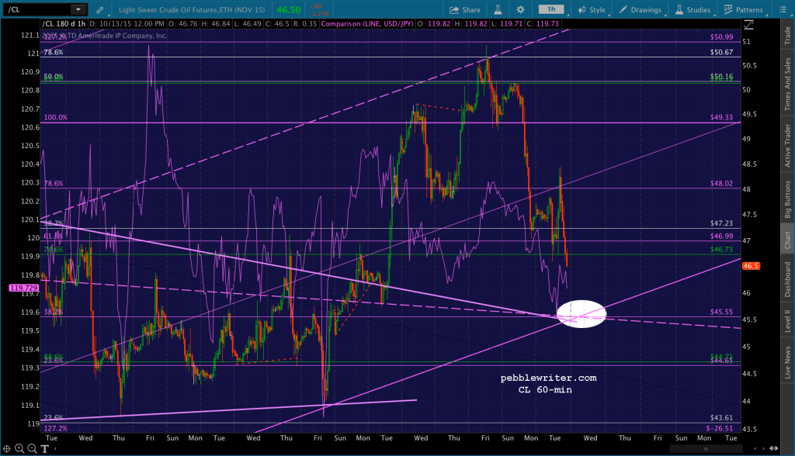Click the pebblewriter.com text annotation
This screenshot has width=795, height=456.
click(x=549, y=378)
